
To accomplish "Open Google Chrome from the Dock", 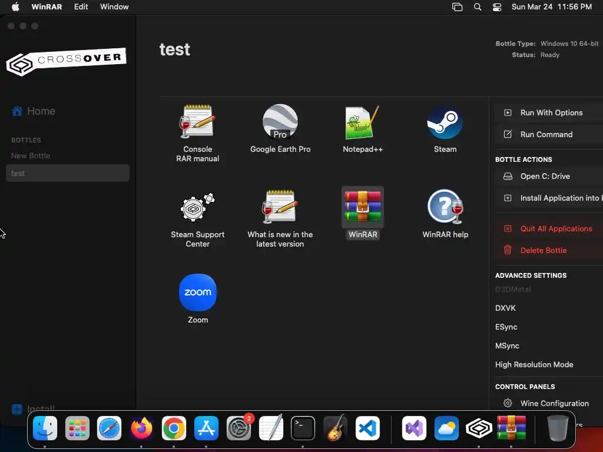I will coord(174,428).
